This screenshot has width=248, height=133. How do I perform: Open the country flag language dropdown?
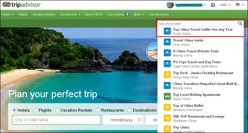(240, 5)
